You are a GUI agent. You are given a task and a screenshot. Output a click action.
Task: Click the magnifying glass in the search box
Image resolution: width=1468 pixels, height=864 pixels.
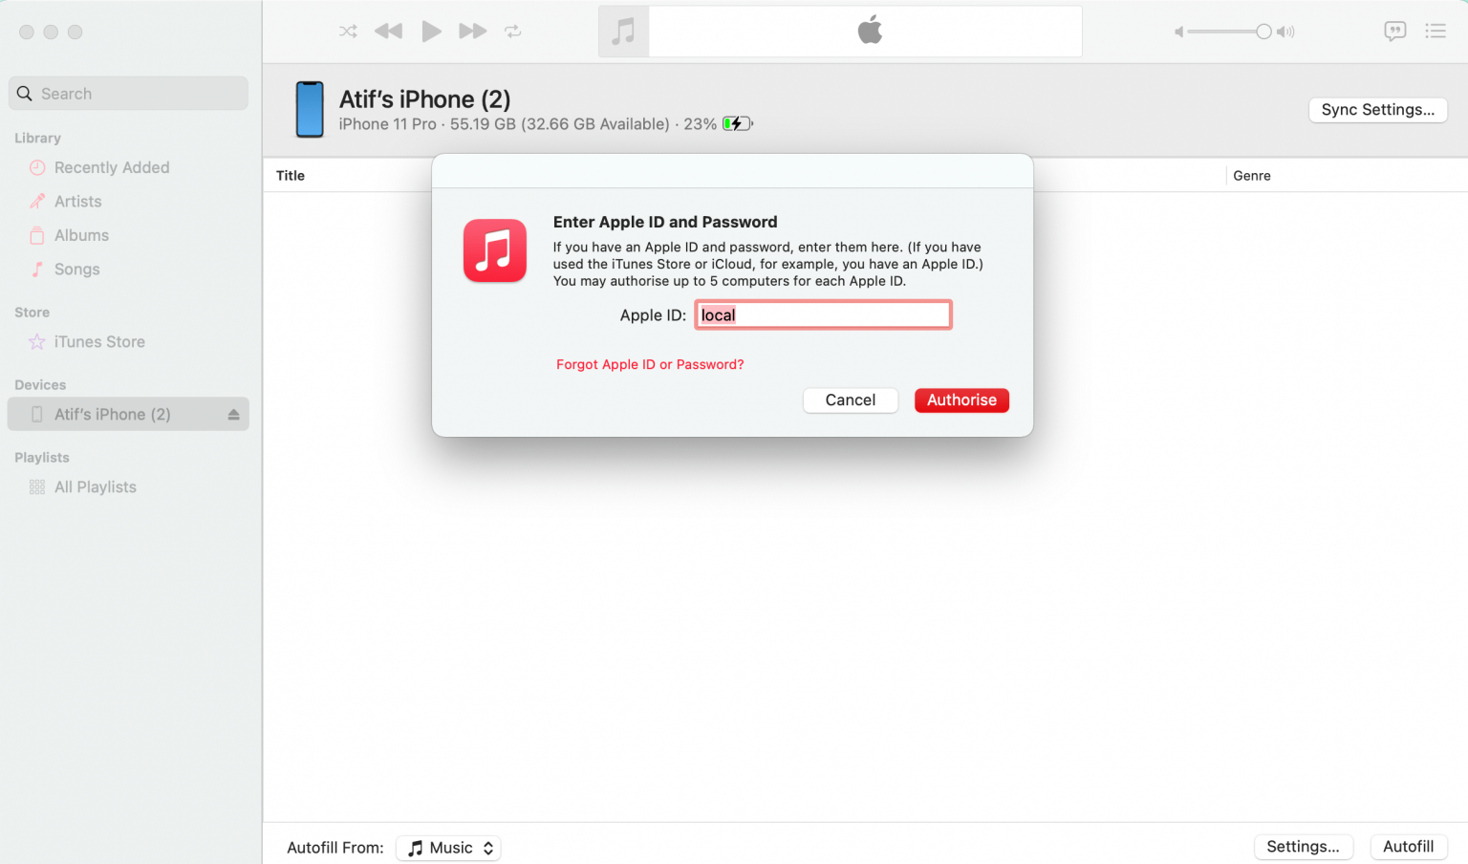tap(24, 93)
